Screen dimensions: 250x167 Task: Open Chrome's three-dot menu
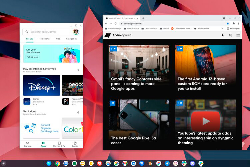pyautogui.click(x=238, y=23)
